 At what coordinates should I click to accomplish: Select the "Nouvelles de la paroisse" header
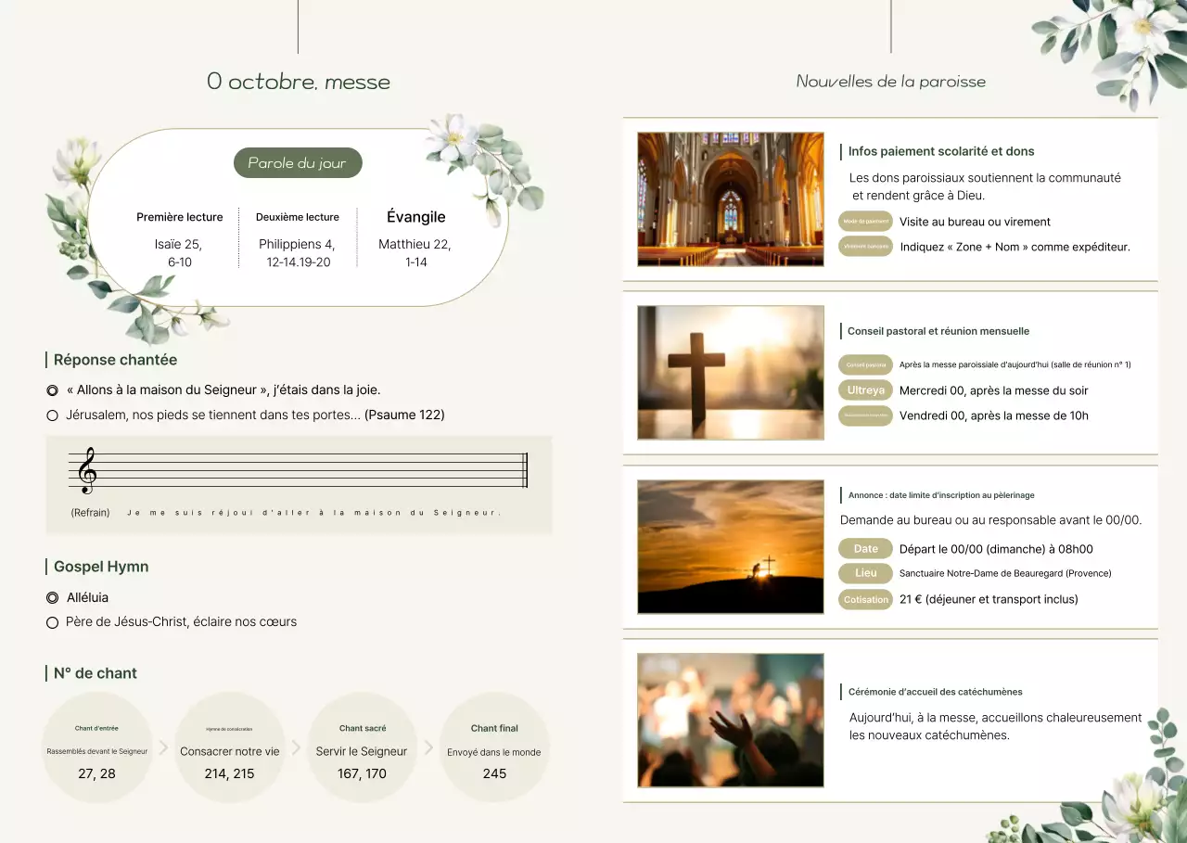point(890,82)
